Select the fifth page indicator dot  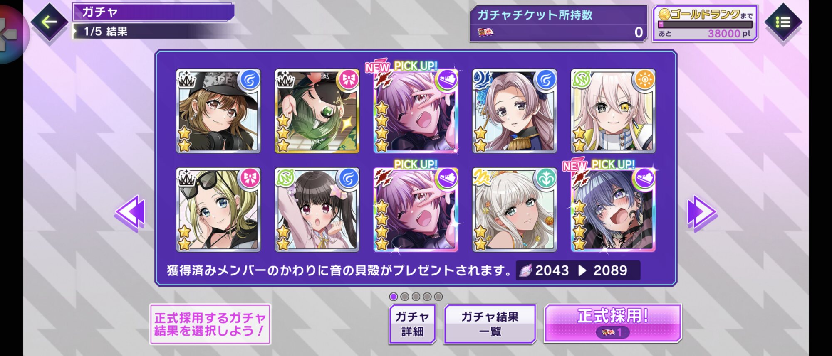(438, 297)
